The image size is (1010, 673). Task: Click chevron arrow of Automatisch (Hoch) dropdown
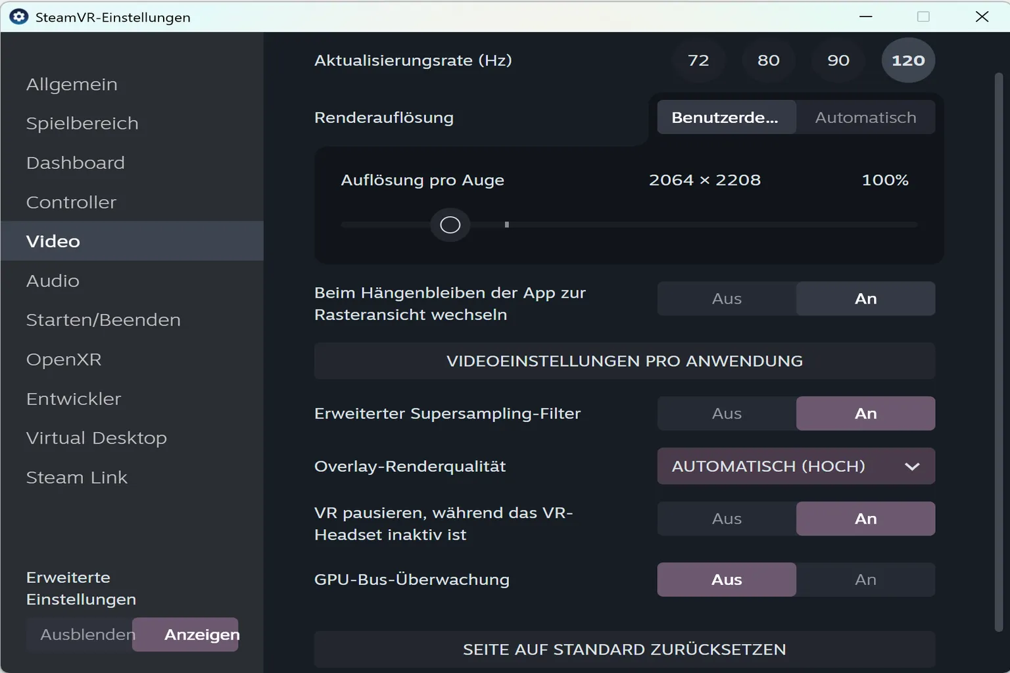coord(912,467)
